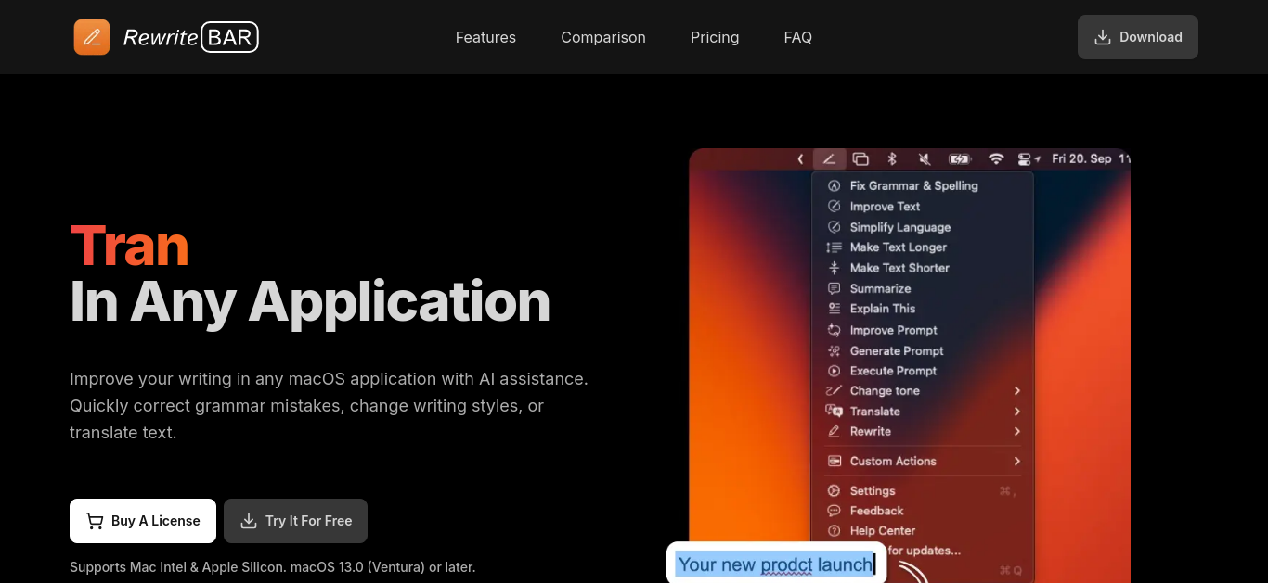Click the Help Center question icon

834,531
